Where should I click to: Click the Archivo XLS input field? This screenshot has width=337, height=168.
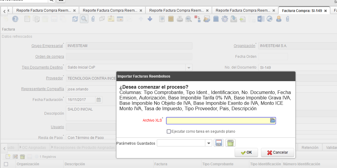point(218,120)
